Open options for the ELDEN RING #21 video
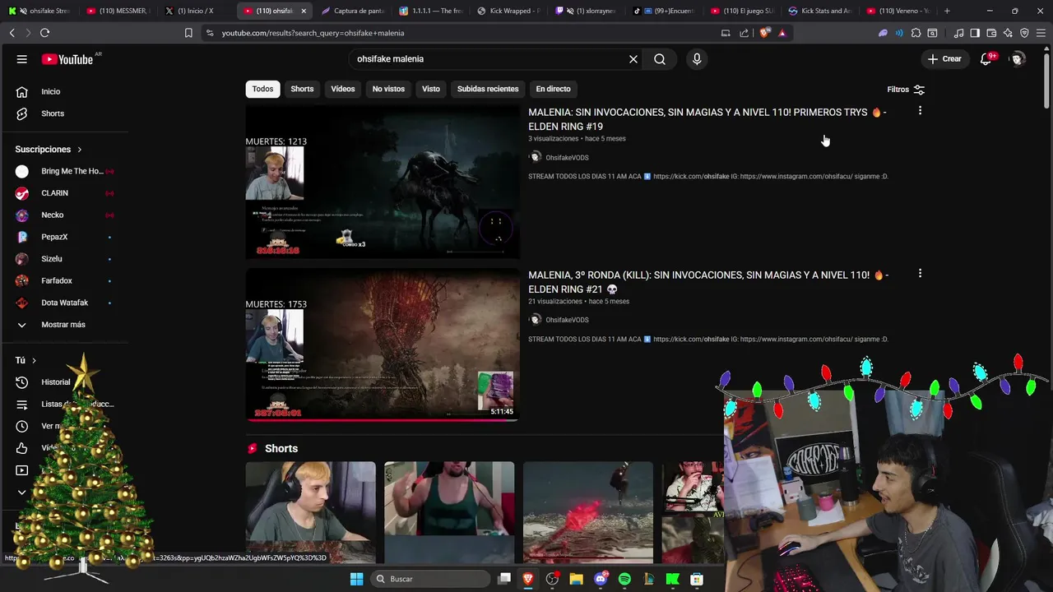This screenshot has height=592, width=1053. (x=920, y=273)
